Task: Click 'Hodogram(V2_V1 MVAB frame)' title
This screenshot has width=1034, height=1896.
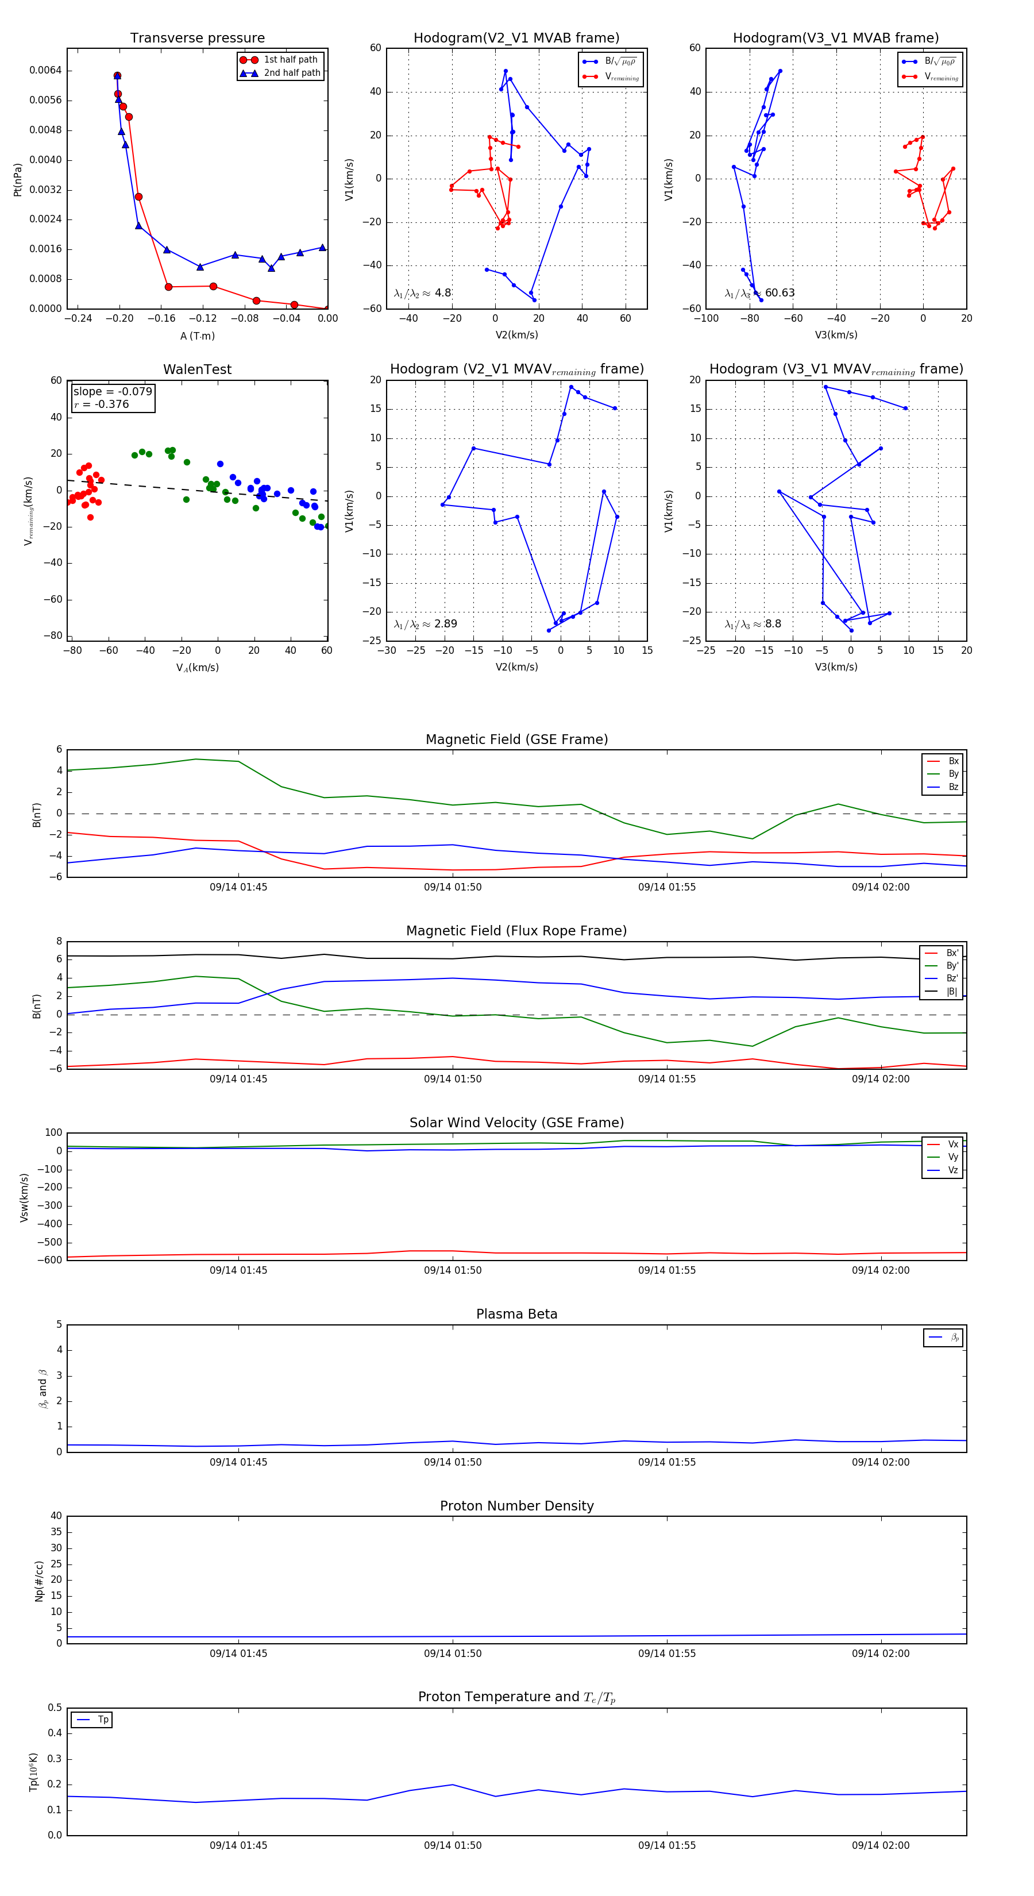Action: pyautogui.click(x=516, y=38)
